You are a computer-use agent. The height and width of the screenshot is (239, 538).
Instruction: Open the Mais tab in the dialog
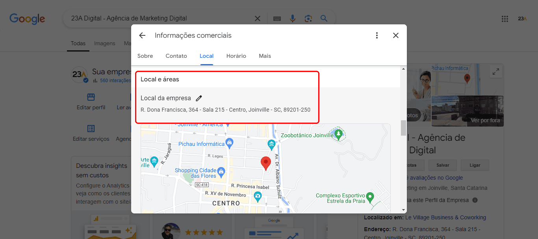(x=265, y=56)
